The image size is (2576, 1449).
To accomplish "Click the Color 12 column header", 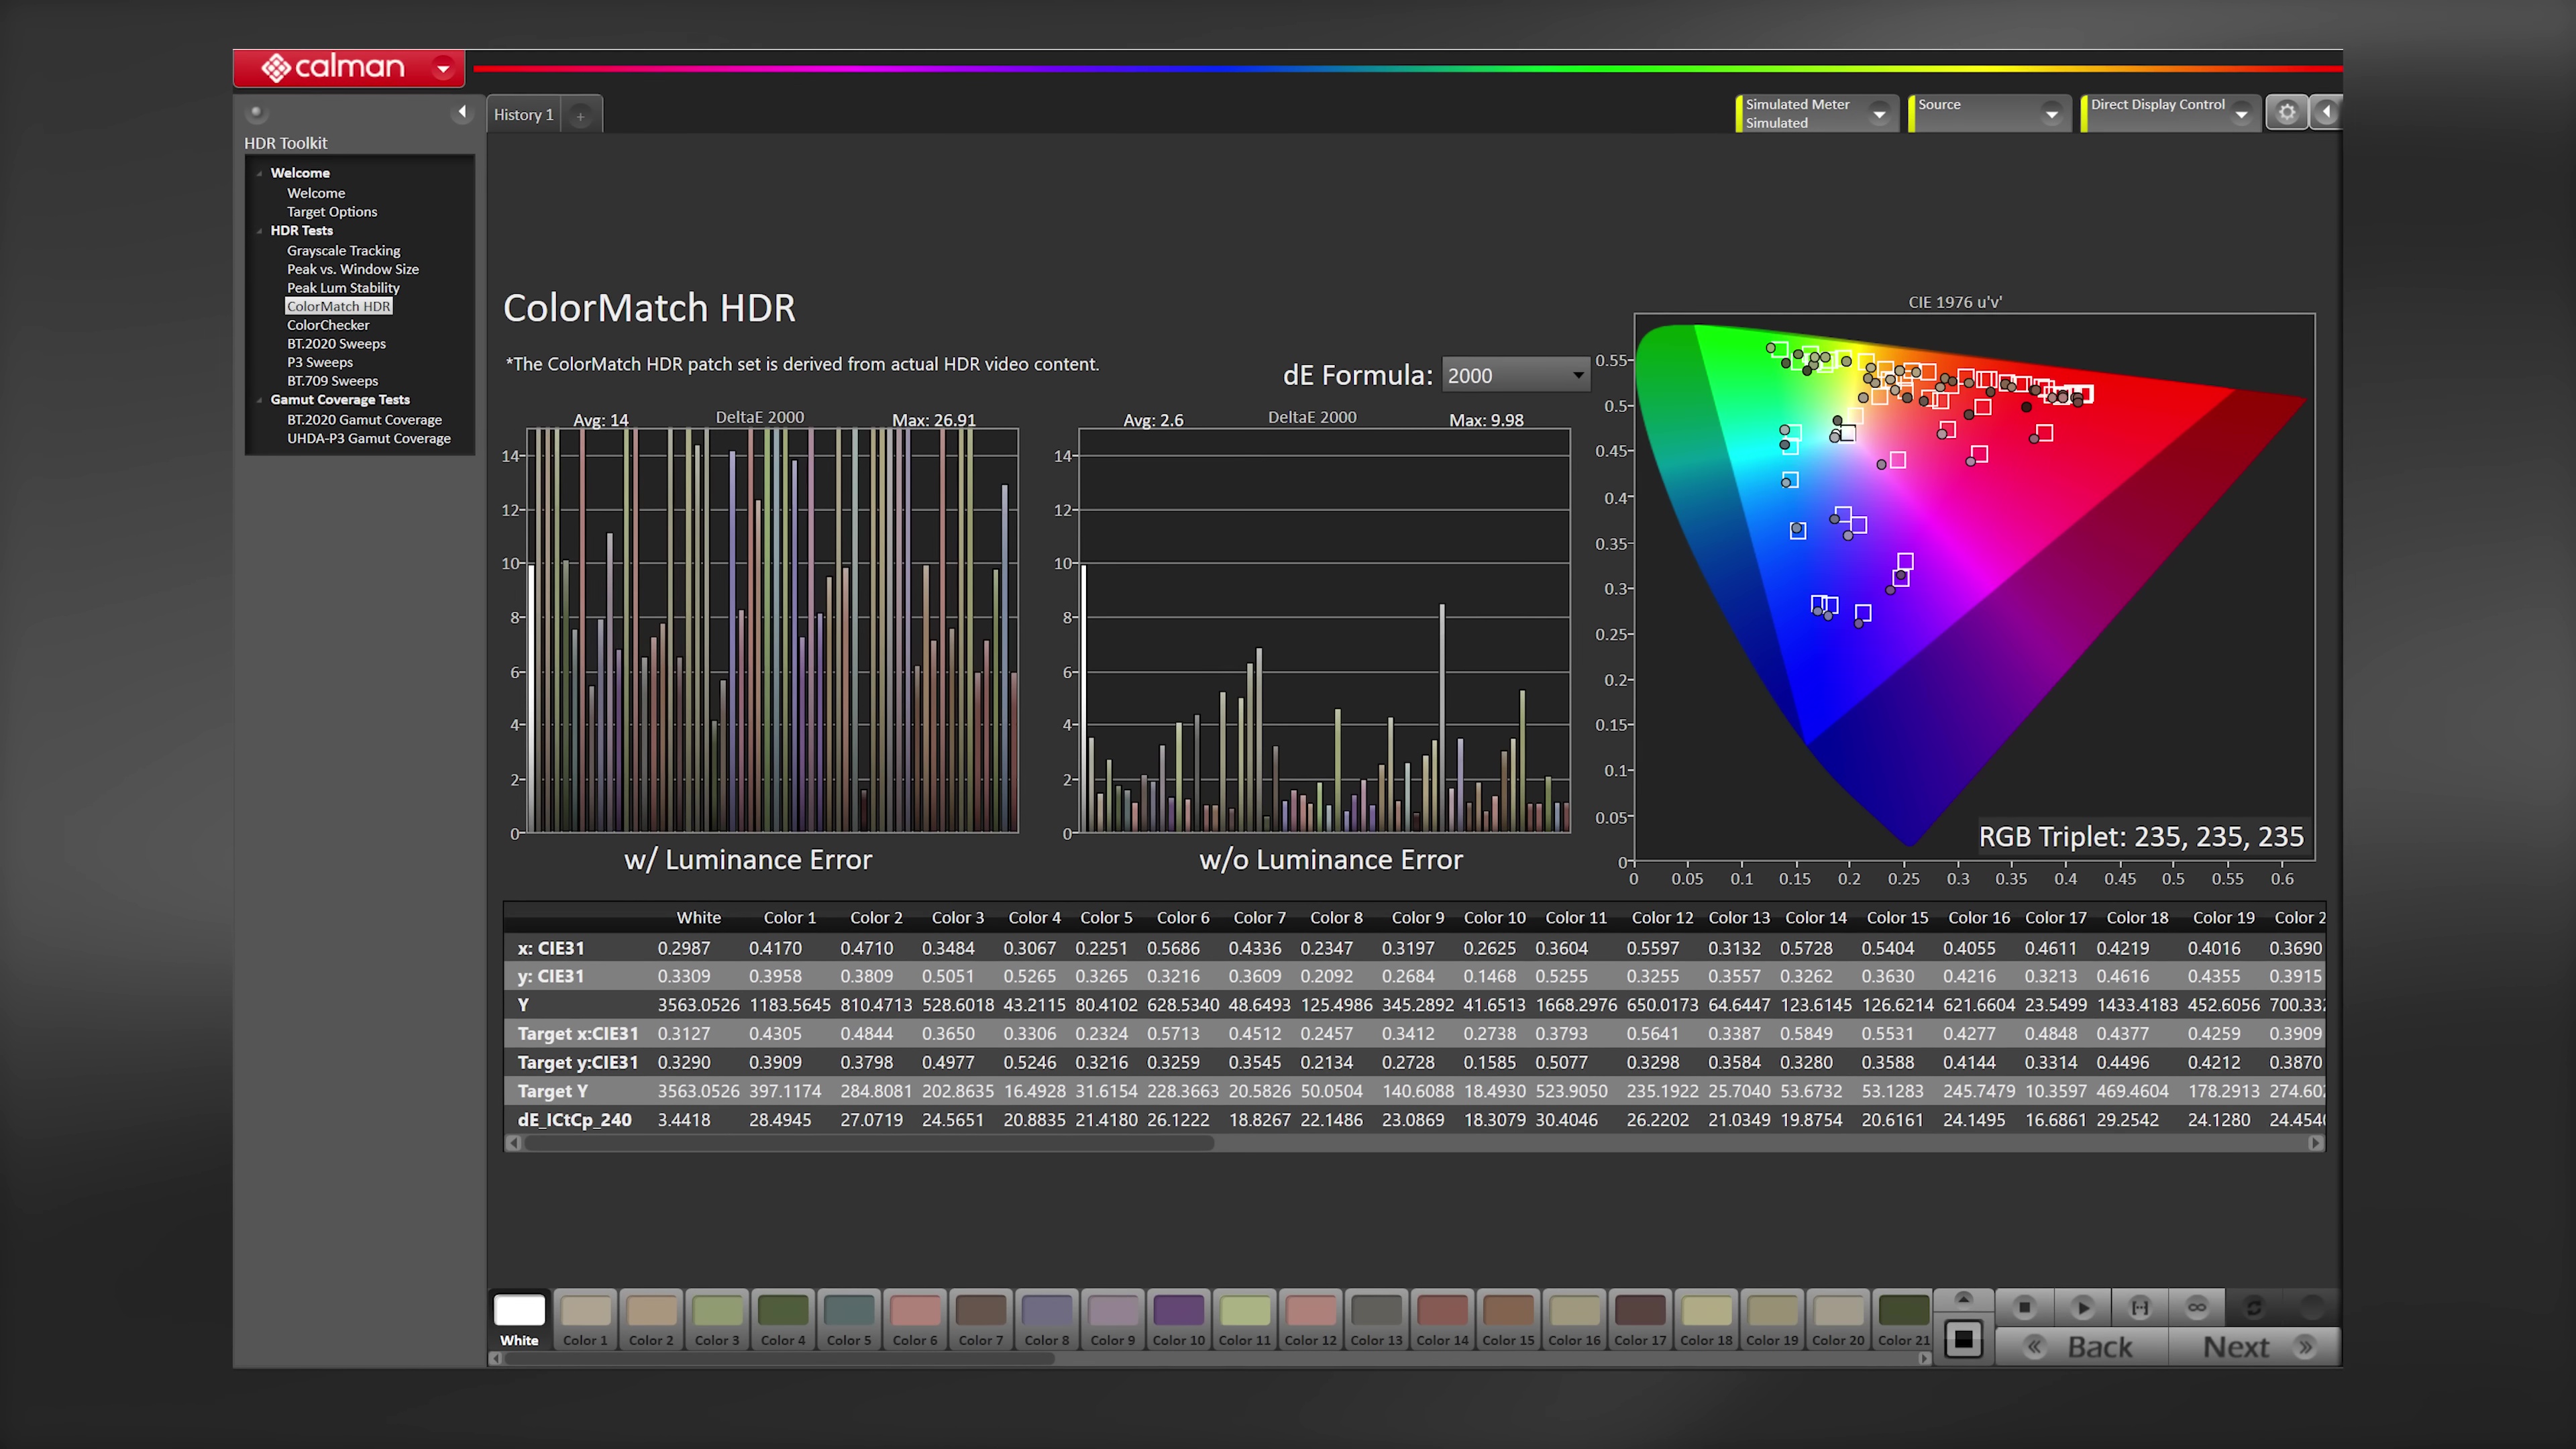I will pyautogui.click(x=1662, y=918).
